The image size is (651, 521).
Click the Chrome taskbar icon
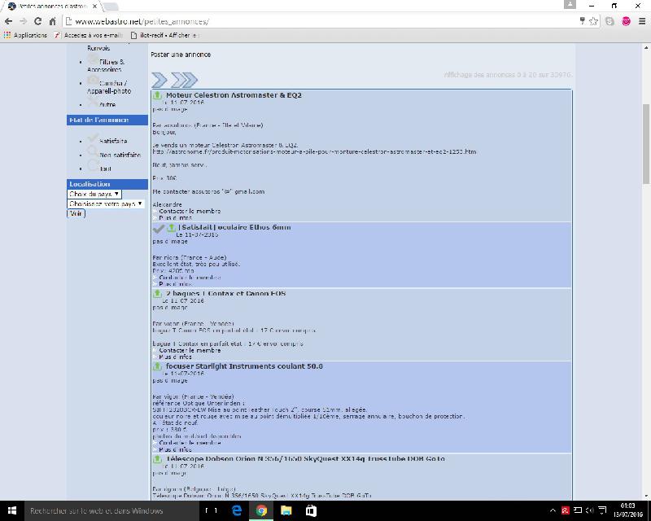[x=261, y=510]
